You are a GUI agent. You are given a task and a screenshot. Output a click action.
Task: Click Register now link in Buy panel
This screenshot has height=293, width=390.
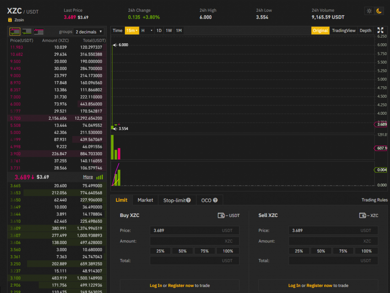(x=181, y=285)
